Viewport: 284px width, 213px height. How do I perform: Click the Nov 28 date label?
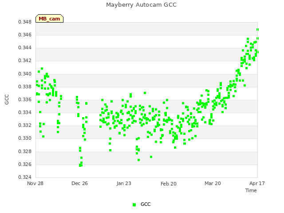point(35,183)
